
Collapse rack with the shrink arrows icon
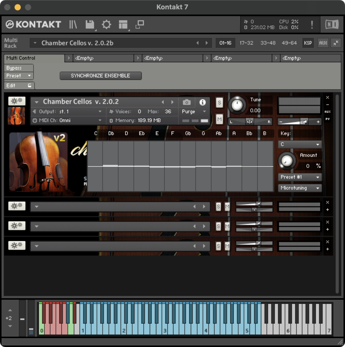click(336, 43)
